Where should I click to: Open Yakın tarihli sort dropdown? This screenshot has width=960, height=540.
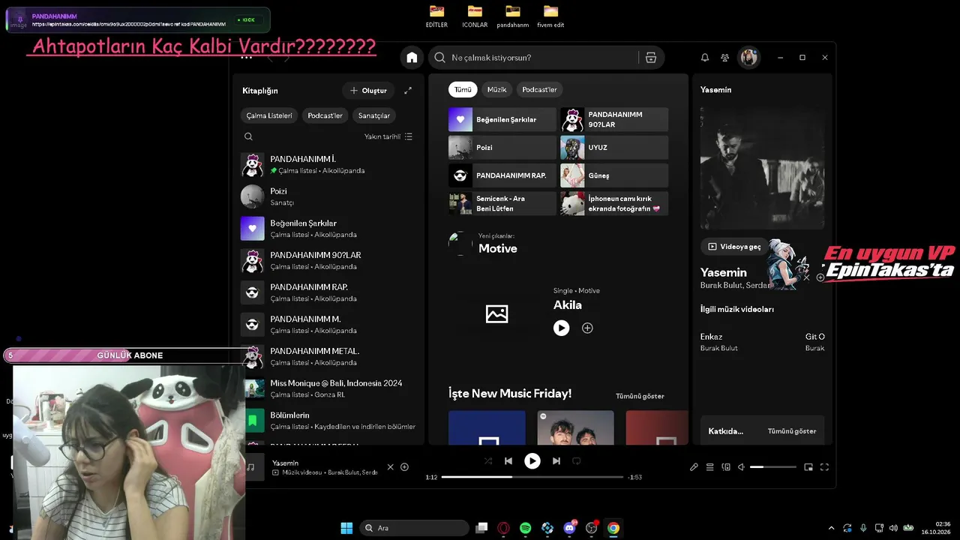pos(388,136)
